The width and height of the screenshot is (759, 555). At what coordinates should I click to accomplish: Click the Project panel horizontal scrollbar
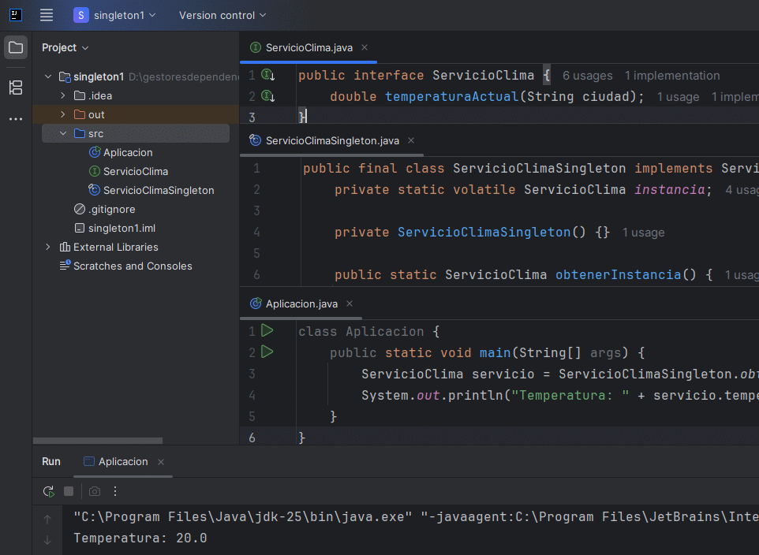pos(99,441)
